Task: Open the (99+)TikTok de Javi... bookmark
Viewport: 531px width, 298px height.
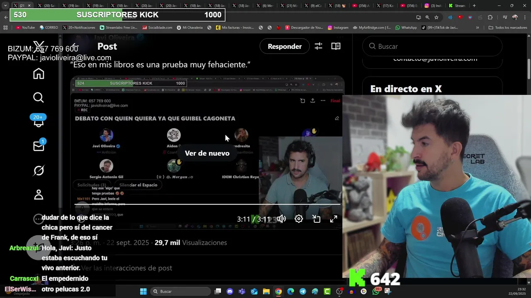Action: [x=439, y=28]
